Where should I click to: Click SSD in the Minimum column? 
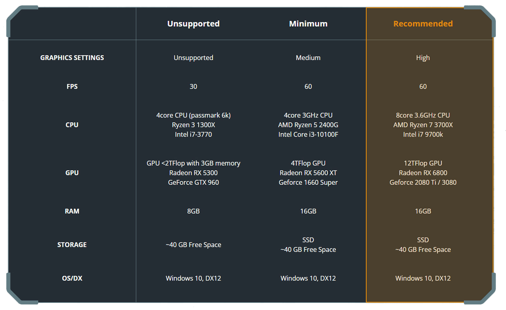coord(308,240)
